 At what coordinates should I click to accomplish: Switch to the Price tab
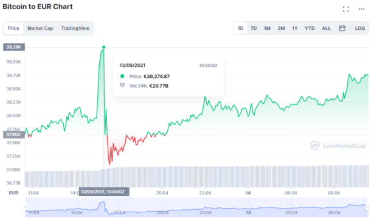(x=13, y=28)
